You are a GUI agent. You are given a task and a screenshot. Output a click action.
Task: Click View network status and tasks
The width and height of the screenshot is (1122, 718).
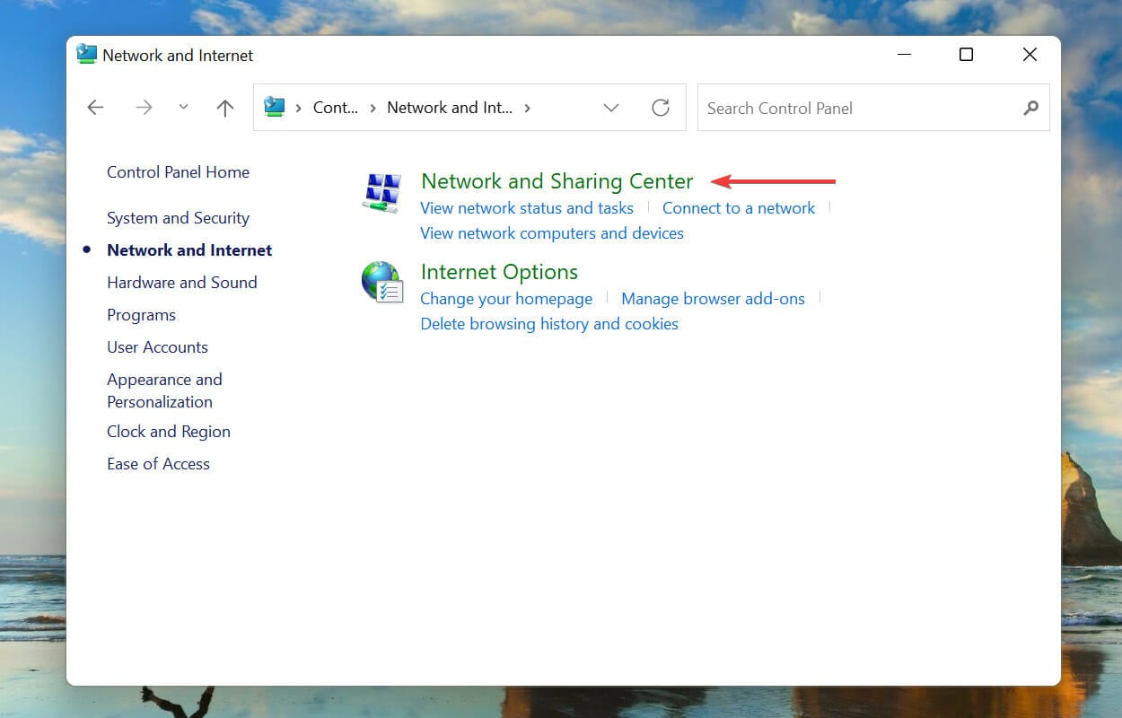coord(527,208)
